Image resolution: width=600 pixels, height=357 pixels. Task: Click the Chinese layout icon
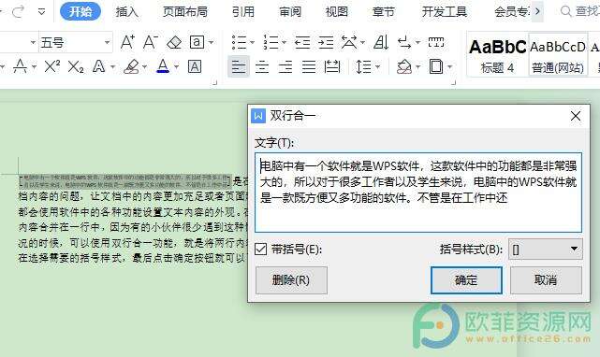click(x=349, y=42)
